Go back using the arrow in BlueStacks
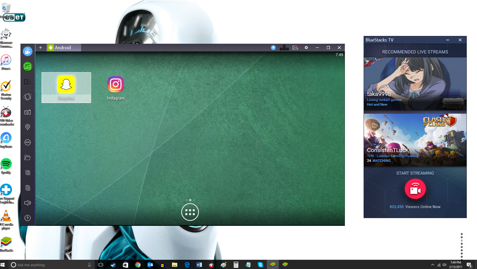The height and width of the screenshot is (269, 477). pyautogui.click(x=41, y=47)
